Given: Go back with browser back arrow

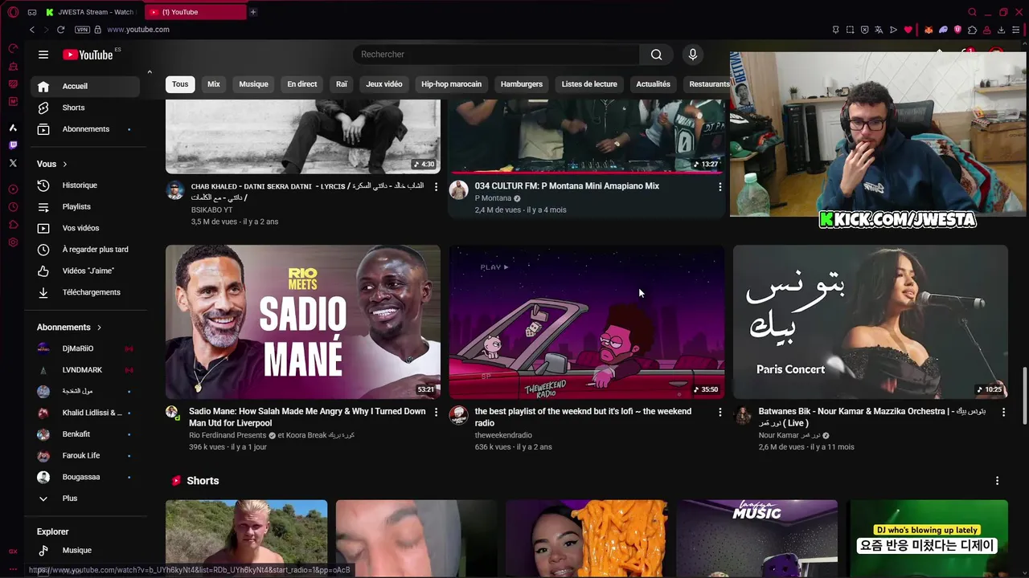Looking at the screenshot, I should tap(32, 30).
